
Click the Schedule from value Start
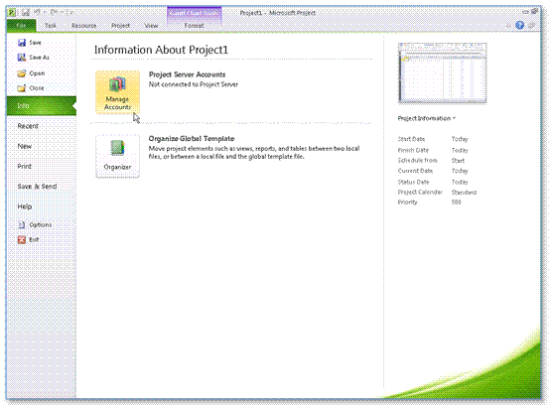click(x=458, y=161)
